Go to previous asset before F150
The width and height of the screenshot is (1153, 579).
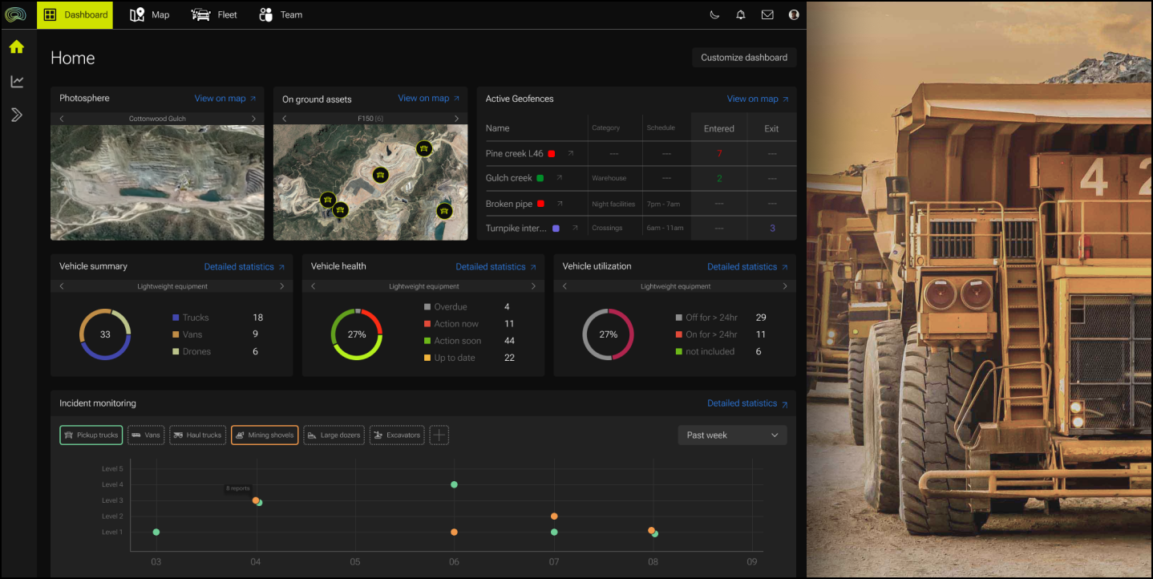285,119
